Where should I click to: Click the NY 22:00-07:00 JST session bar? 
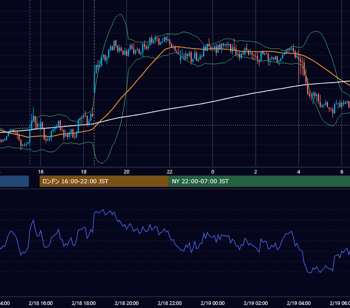pyautogui.click(x=259, y=181)
